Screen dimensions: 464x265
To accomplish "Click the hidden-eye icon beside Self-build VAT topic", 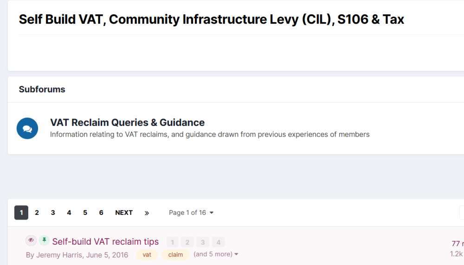I will [x=31, y=240].
